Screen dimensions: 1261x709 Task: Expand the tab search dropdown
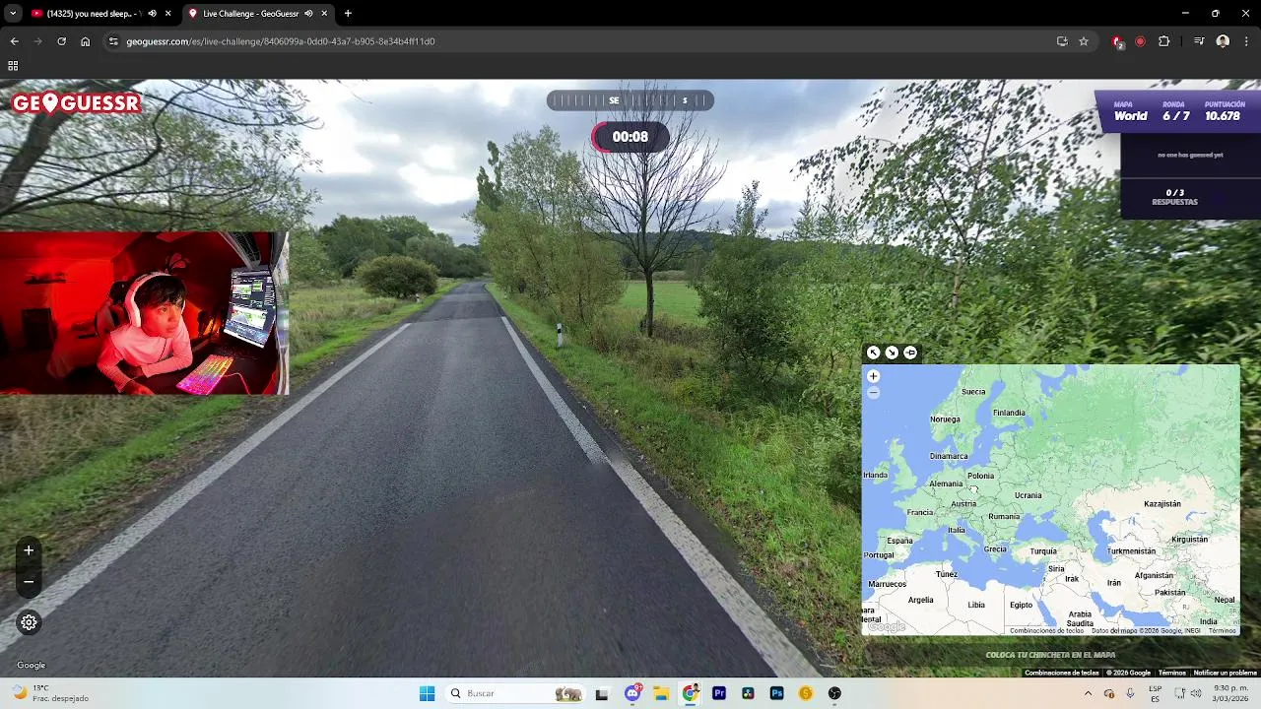pos(13,14)
